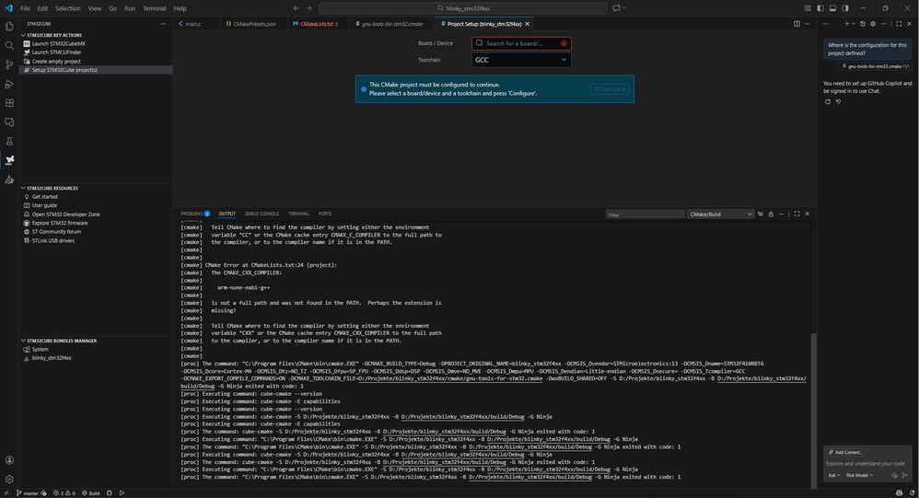The image size is (919, 498).
Task: Open the CMake/Build output channel dropdown
Action: coord(720,214)
